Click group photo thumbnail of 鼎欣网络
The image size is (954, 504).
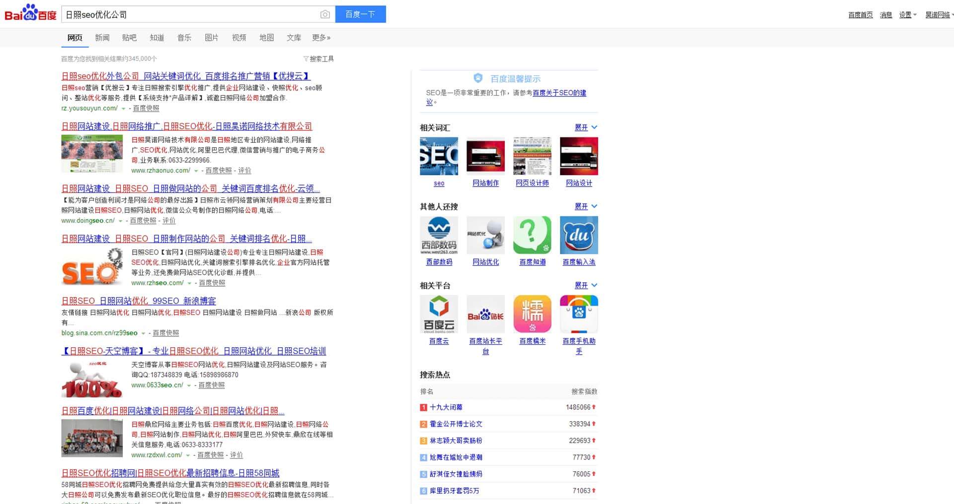click(92, 438)
